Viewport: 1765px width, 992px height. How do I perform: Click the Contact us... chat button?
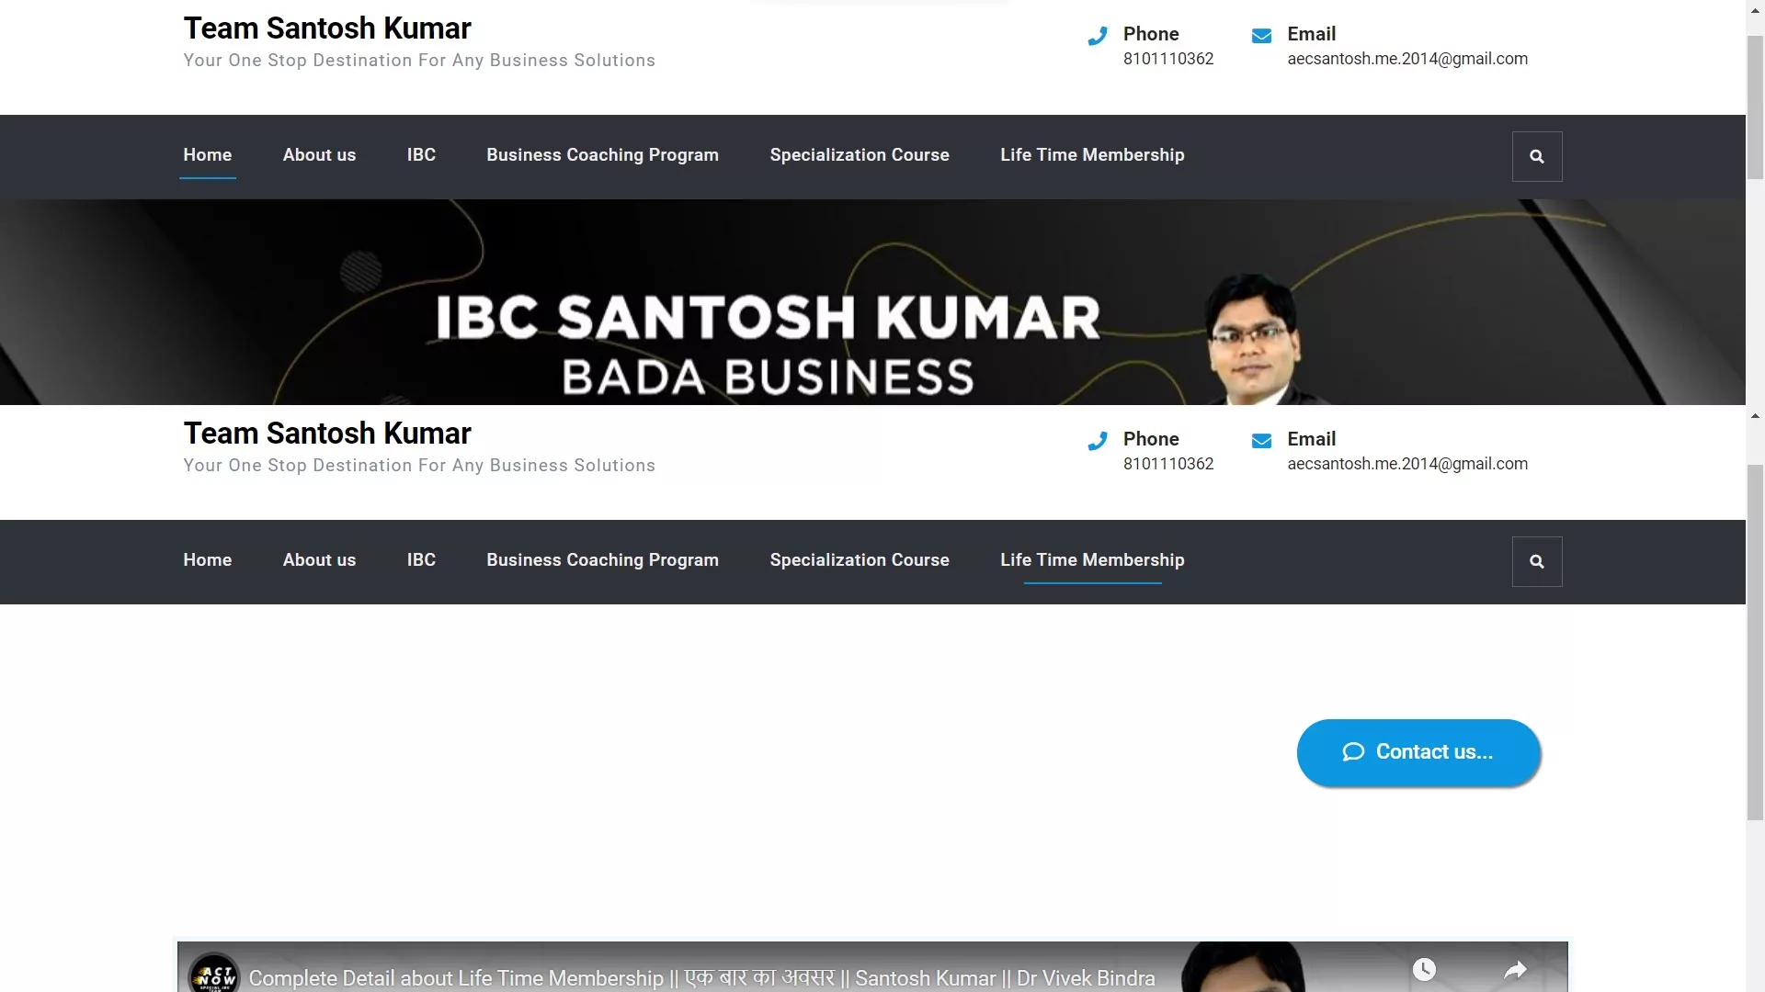click(x=1418, y=752)
